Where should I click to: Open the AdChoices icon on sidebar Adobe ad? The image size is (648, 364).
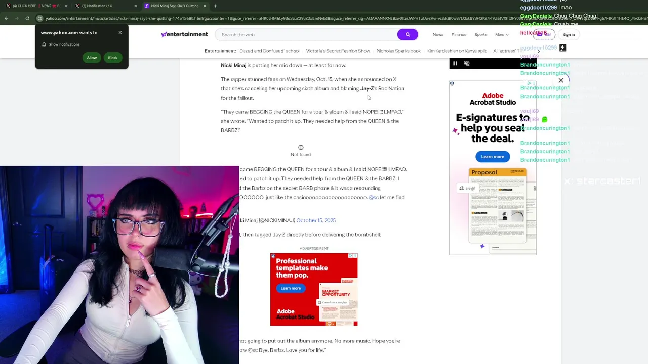pyautogui.click(x=530, y=83)
